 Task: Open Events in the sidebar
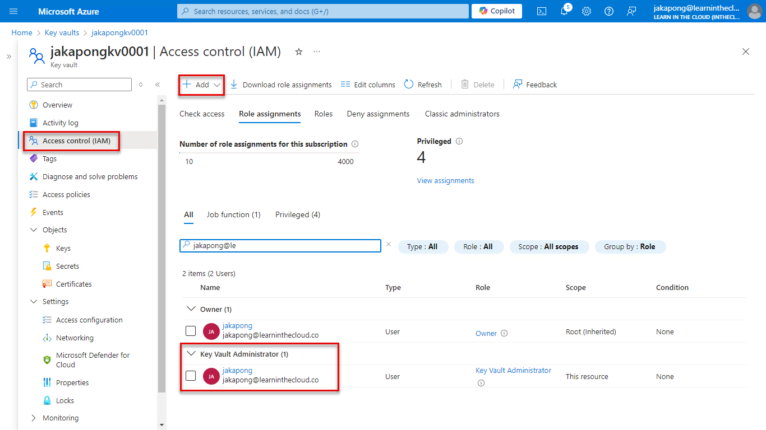pyautogui.click(x=53, y=212)
